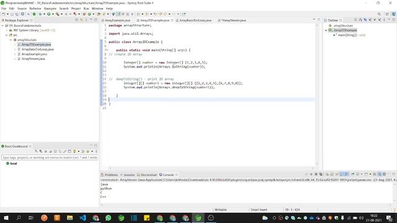This screenshot has width=397, height=223.
Task: Click the Sort outline alphabetically icon
Action: point(360,20)
